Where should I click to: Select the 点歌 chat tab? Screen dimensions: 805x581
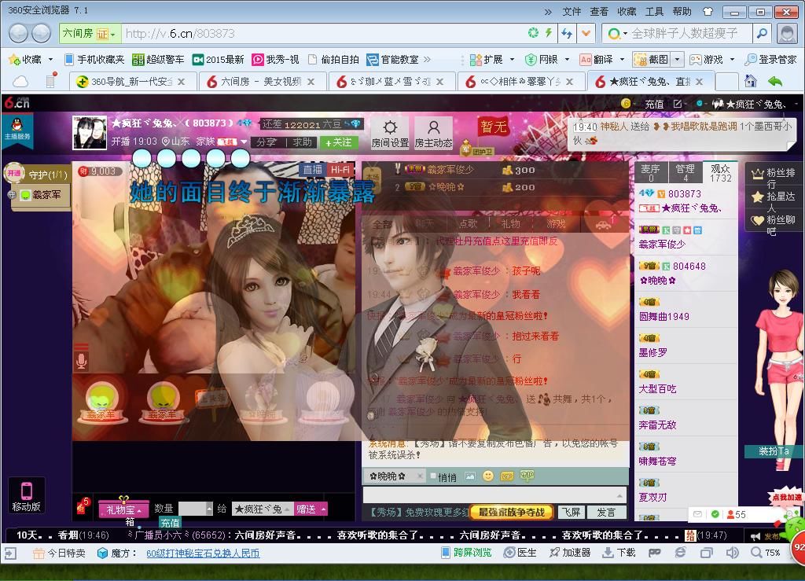click(x=468, y=224)
